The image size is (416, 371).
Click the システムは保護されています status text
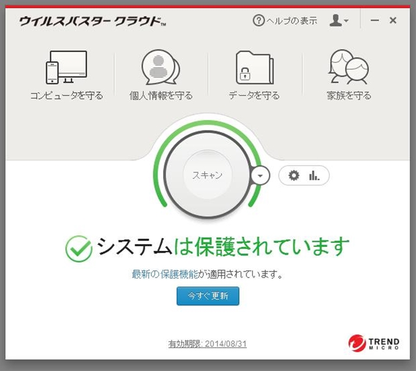click(224, 247)
